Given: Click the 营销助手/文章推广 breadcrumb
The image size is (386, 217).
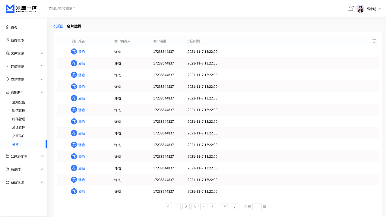Looking at the screenshot, I should [x=62, y=9].
